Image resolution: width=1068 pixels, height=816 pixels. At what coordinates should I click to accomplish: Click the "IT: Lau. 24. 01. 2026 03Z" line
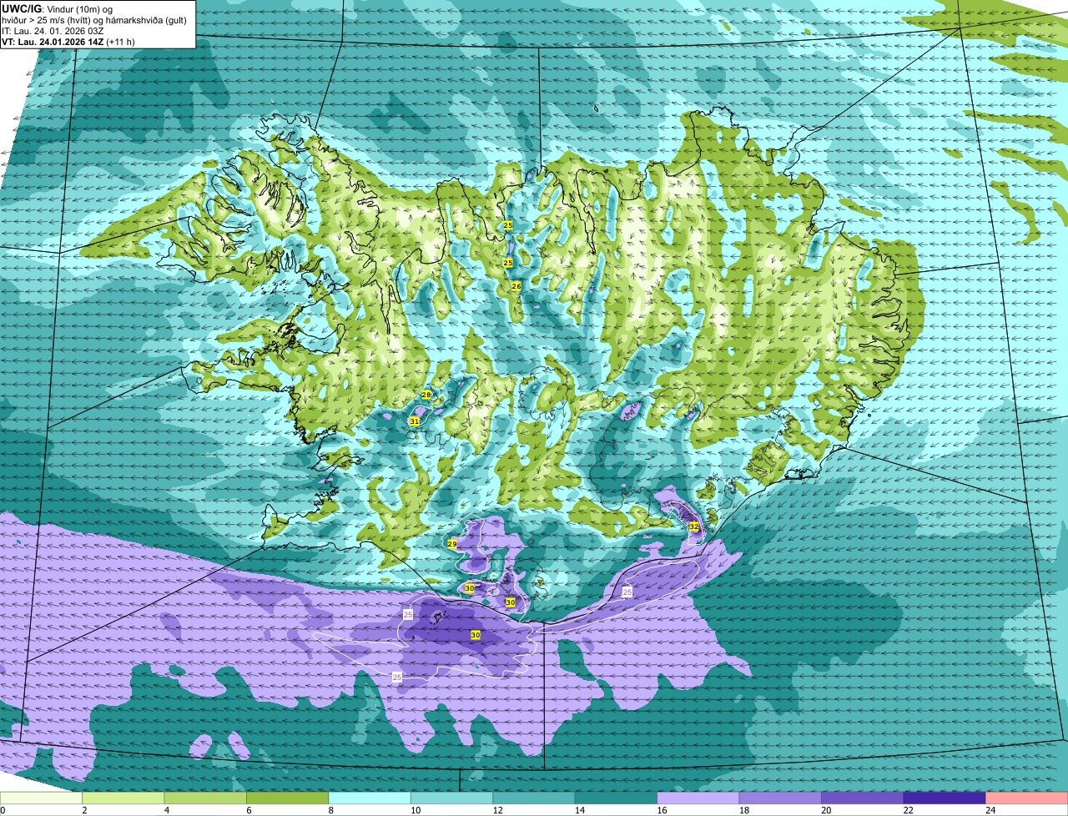tap(53, 30)
